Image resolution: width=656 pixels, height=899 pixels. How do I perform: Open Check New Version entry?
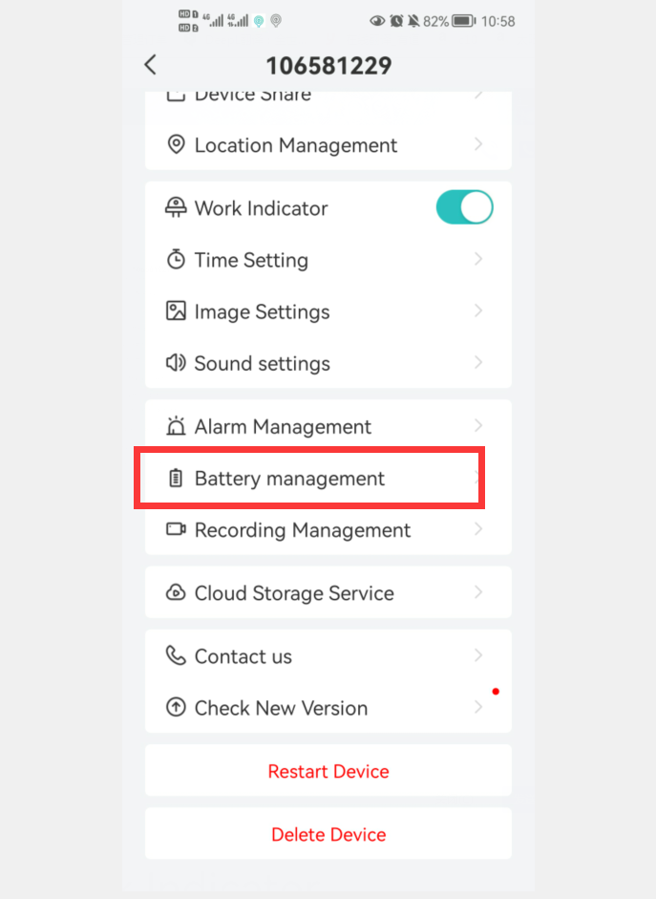click(x=328, y=708)
